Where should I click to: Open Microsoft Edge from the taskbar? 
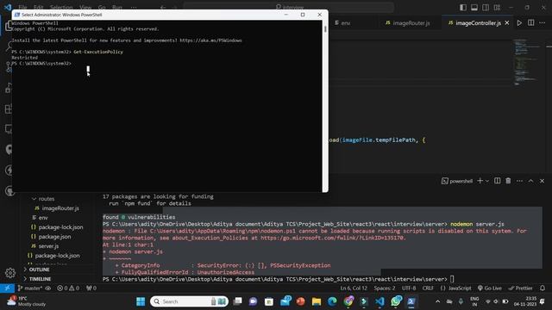[x=332, y=301]
